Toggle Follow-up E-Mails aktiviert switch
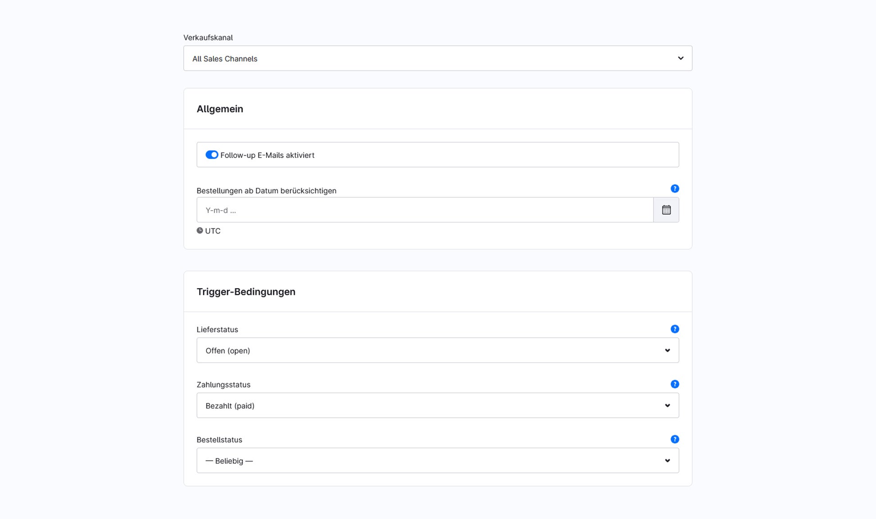 212,155
